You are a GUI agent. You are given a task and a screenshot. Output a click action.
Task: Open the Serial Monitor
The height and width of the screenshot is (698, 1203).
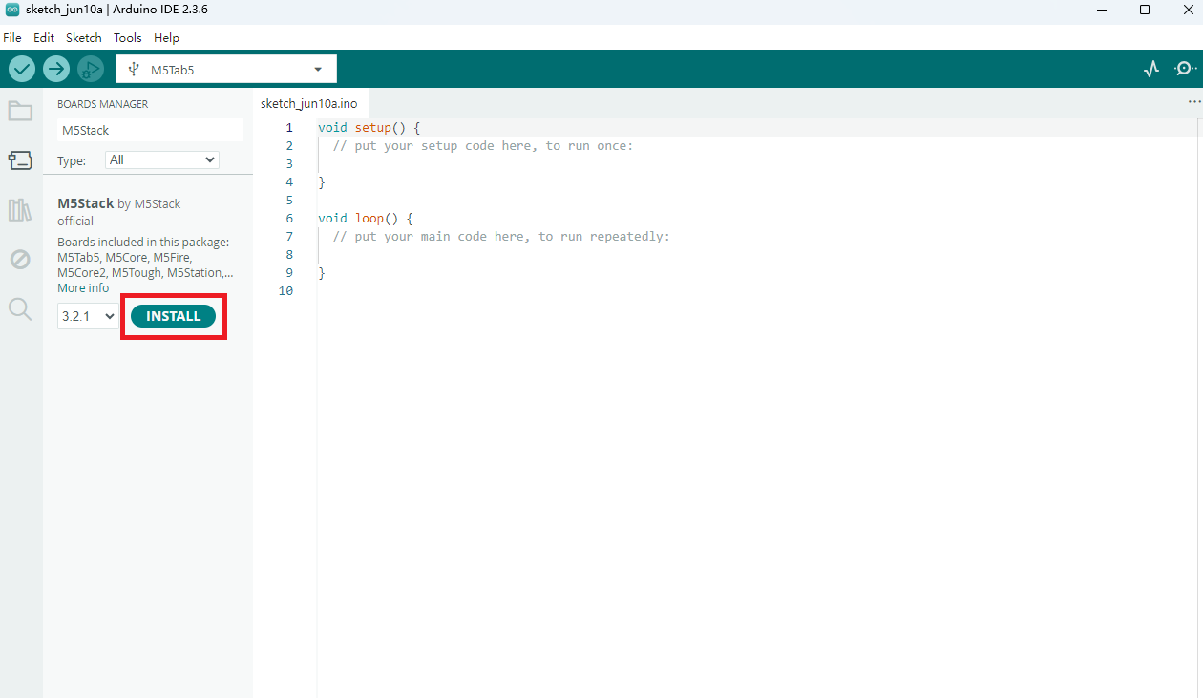pyautogui.click(x=1185, y=69)
